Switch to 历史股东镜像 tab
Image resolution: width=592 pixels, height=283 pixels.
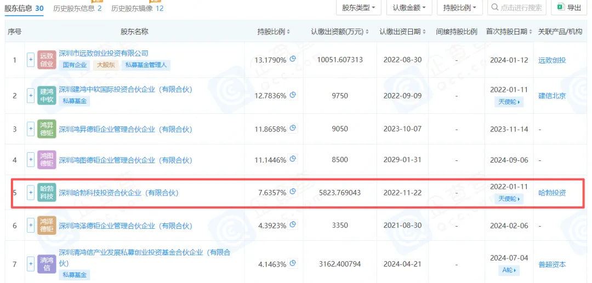(x=138, y=8)
